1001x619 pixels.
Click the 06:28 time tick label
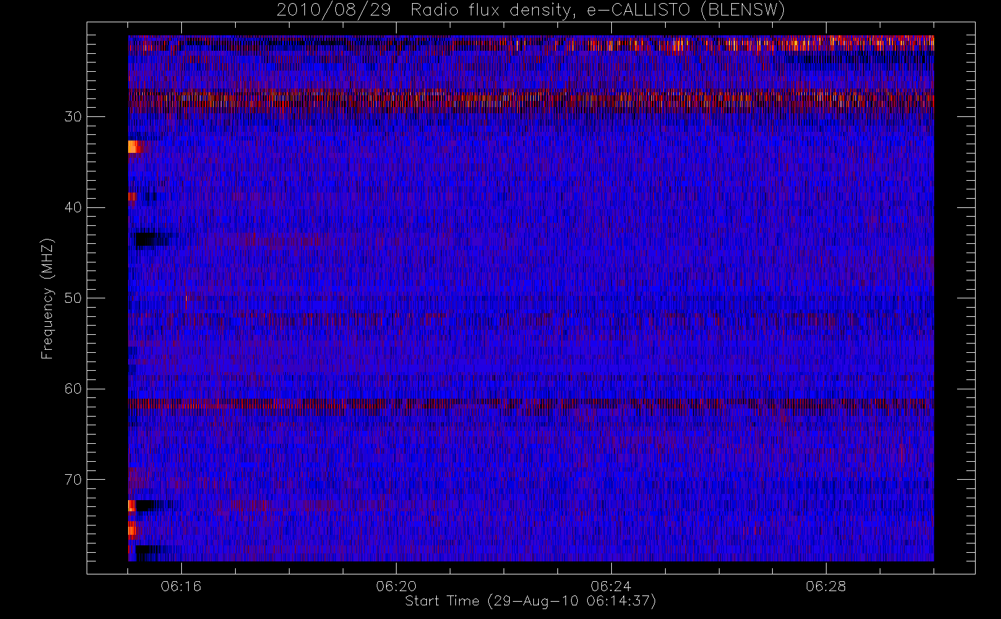point(826,586)
